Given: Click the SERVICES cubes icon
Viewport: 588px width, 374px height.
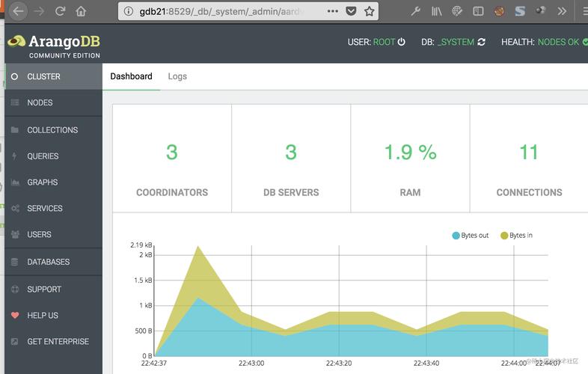Looking at the screenshot, I should (x=15, y=208).
